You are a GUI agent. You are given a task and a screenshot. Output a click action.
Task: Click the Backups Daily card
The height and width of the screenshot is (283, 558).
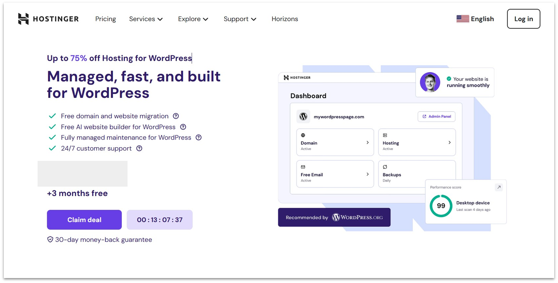click(x=417, y=174)
